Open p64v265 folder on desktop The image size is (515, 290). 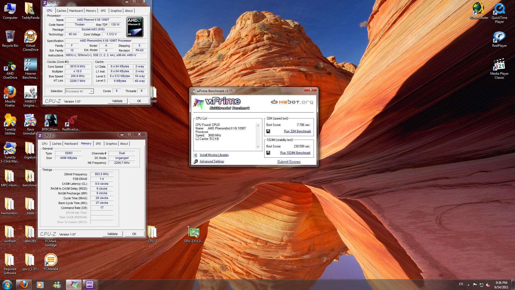pos(30,234)
